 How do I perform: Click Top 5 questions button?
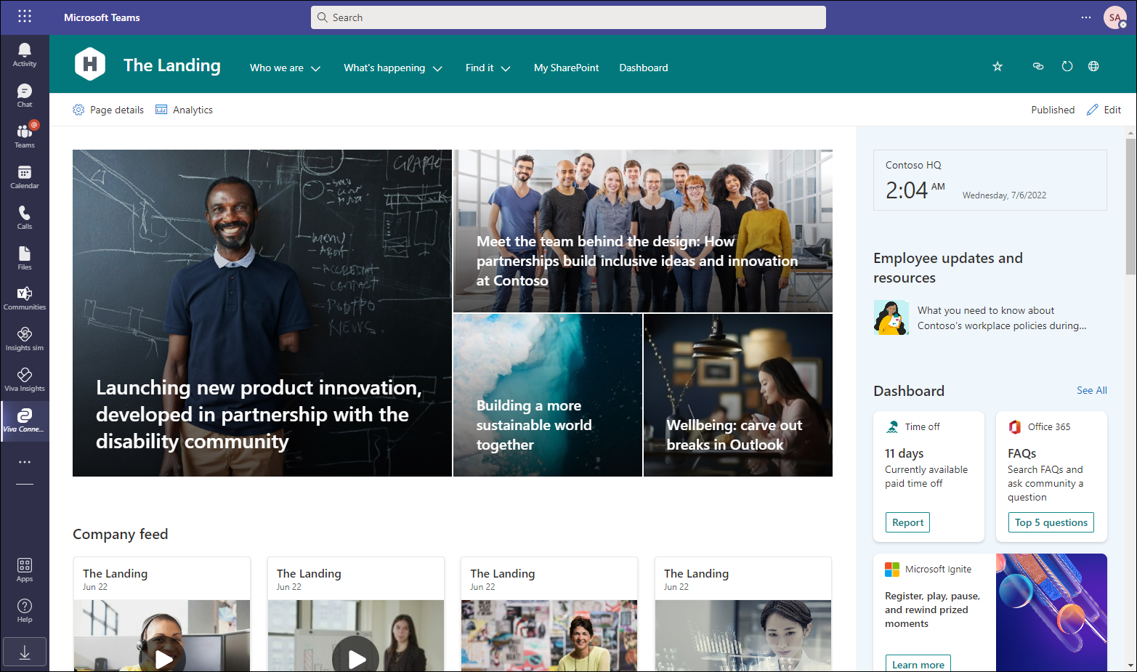1051,522
